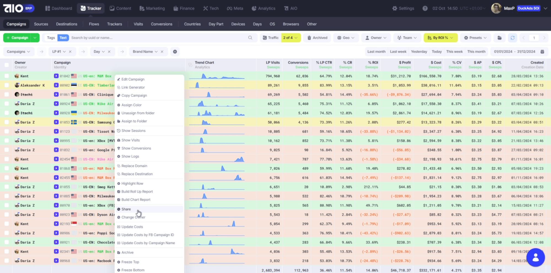
Task: Open the floating user chat button
Action: click(x=535, y=257)
